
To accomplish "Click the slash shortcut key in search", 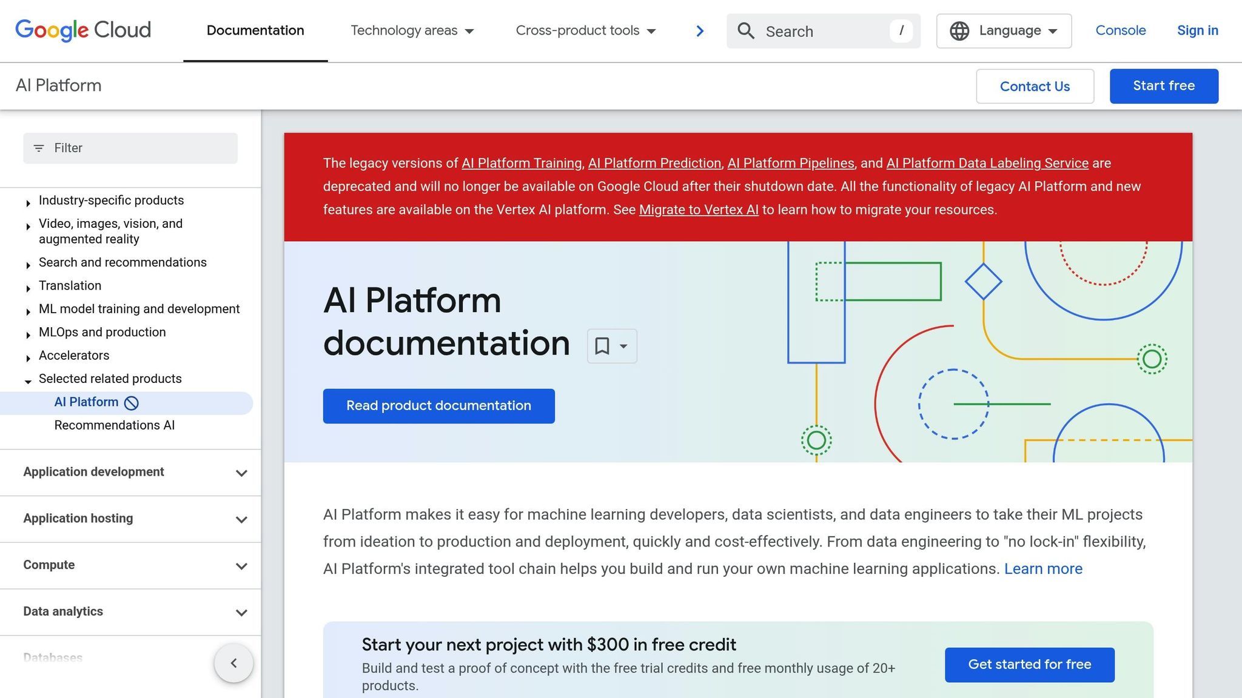I will (x=901, y=30).
